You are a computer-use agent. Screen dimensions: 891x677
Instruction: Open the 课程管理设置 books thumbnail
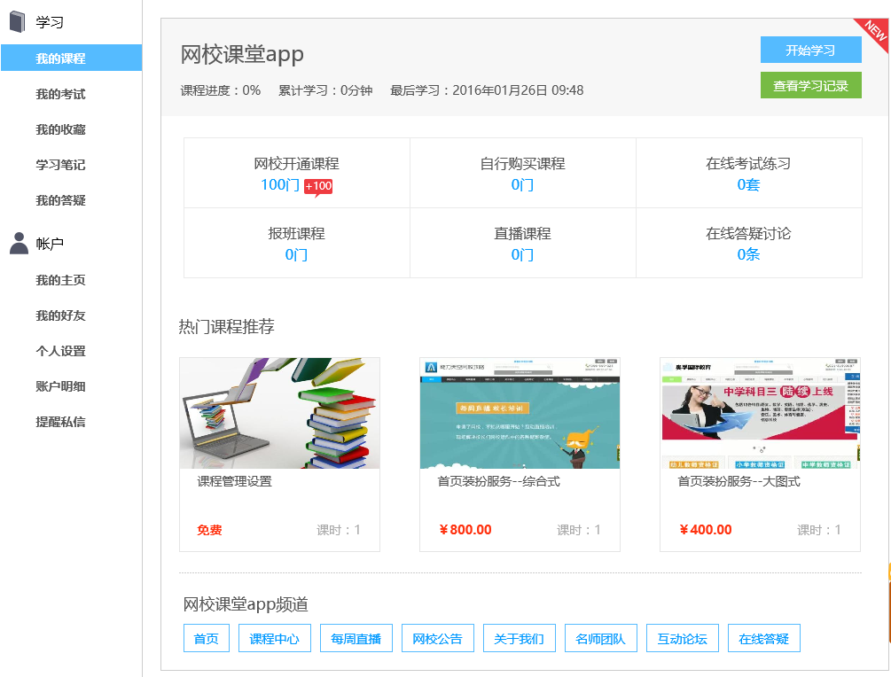click(279, 413)
